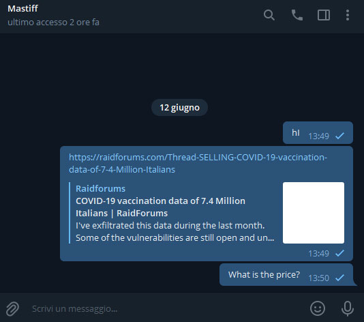Viewport: 364px width, 322px height.
Task: Attach a file using the paperclip icon
Action: (x=12, y=309)
